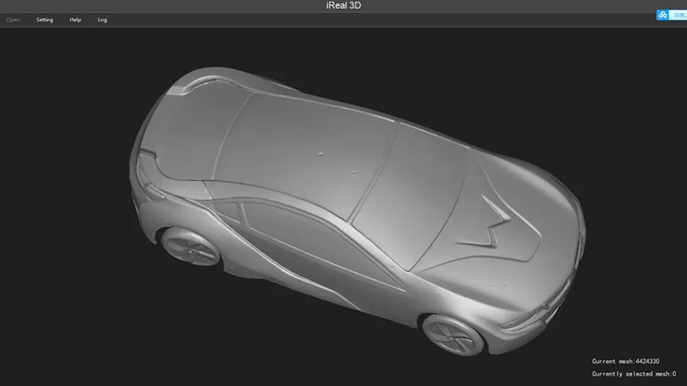Open the Log menu

103,20
